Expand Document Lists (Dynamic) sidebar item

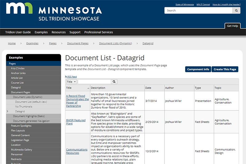pos(28,97)
